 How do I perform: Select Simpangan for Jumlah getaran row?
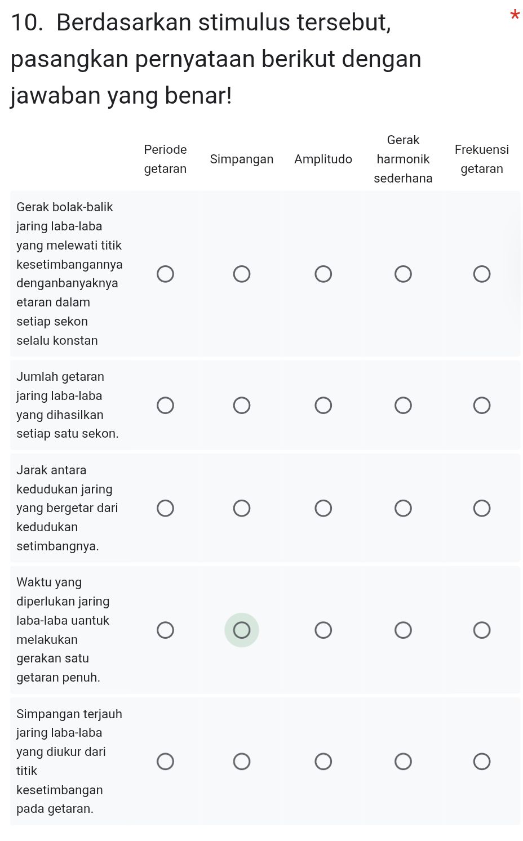tap(242, 405)
